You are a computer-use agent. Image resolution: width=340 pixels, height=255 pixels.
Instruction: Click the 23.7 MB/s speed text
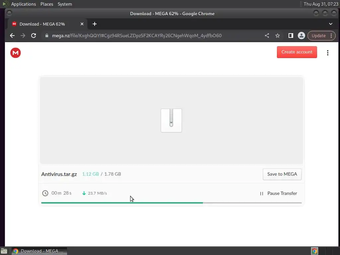tap(97, 193)
